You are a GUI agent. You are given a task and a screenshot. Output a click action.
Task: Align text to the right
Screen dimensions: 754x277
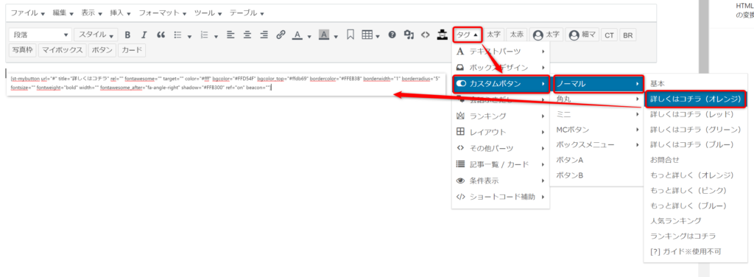click(x=264, y=35)
